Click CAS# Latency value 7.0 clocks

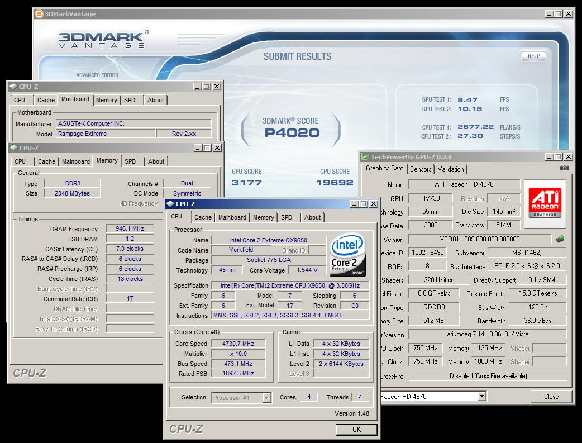coord(130,249)
